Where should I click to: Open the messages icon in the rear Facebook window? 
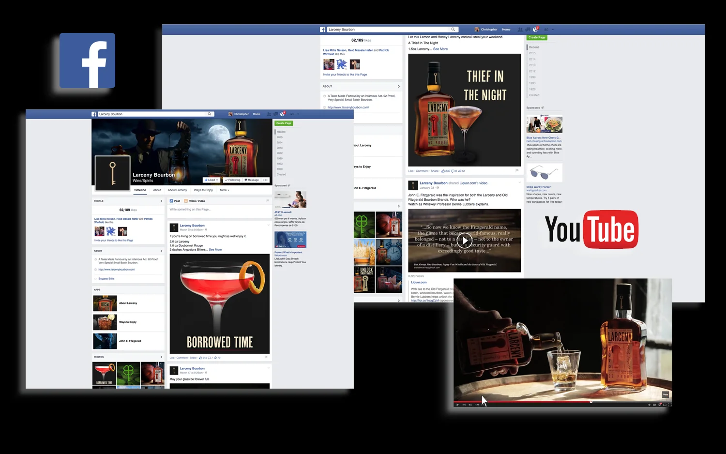click(x=528, y=30)
